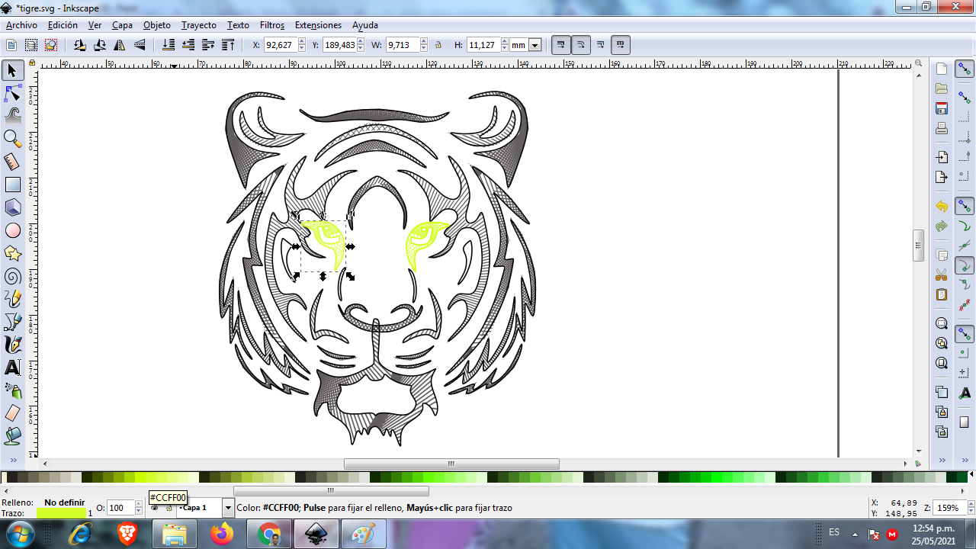
Task: Select the Tweak tool
Action: click(x=12, y=116)
